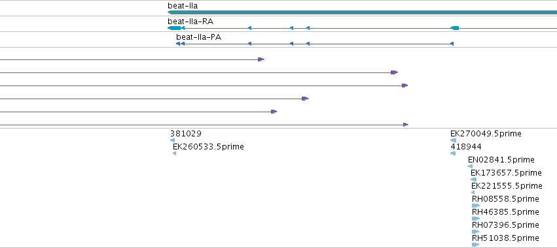Select the beat-IIa-RA transcript label
This screenshot has height=248, width=557.
190,22
